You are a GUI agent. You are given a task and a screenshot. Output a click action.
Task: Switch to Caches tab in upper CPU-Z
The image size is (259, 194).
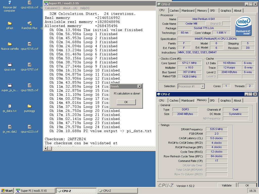coord(174,11)
